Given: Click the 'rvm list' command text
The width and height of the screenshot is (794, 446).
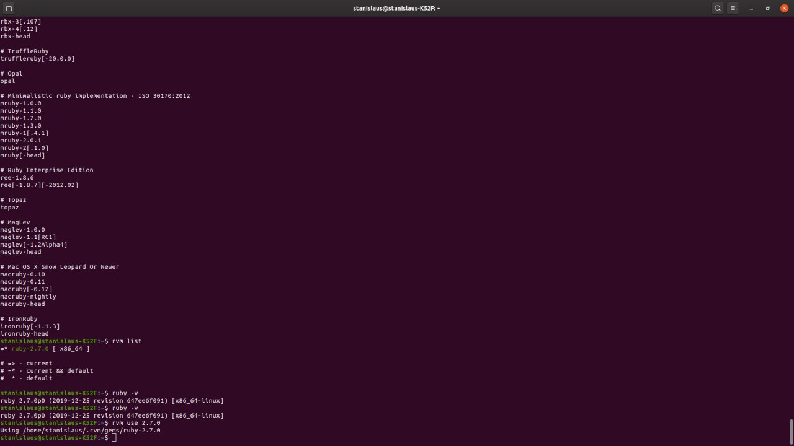Looking at the screenshot, I should (127, 341).
